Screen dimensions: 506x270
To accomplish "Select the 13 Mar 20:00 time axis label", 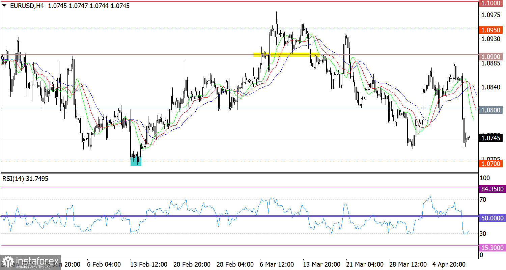I will point(321,264).
